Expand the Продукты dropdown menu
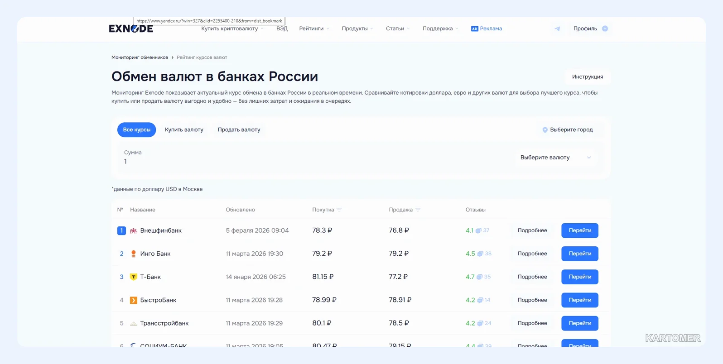Screen dimensions: 723x364 pyautogui.click(x=357, y=29)
